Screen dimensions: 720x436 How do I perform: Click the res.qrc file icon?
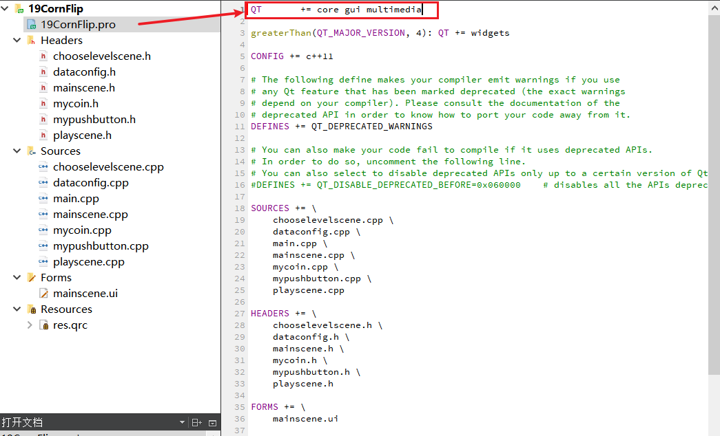43,325
